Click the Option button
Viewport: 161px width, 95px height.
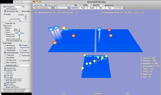(51, 5)
